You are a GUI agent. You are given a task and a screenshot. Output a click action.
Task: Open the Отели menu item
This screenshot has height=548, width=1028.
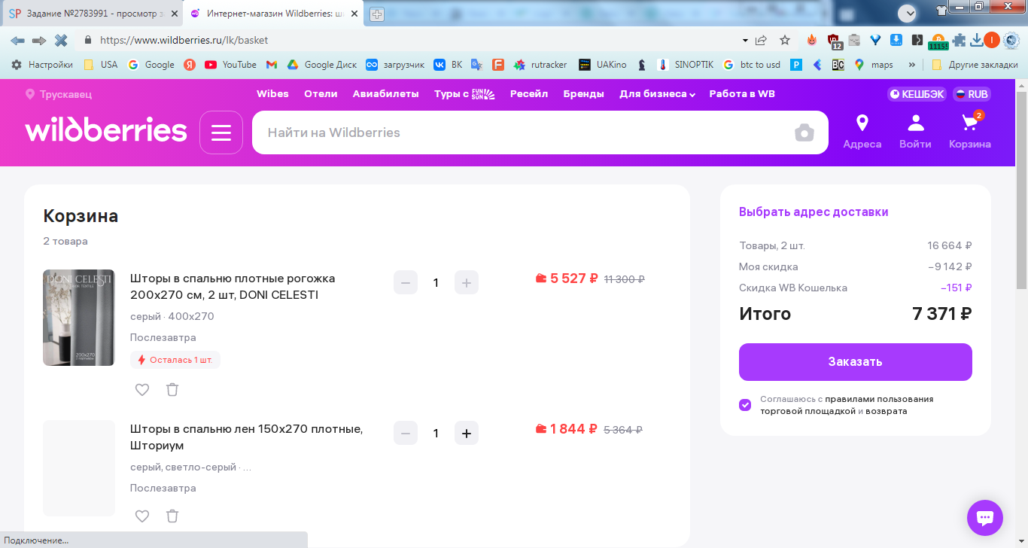pyautogui.click(x=321, y=94)
